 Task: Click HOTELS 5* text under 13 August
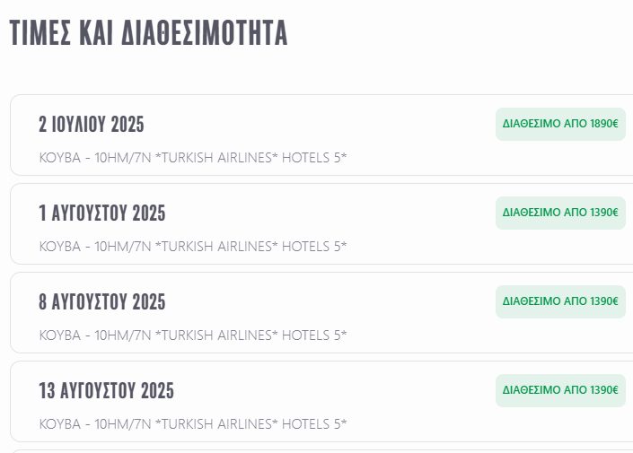tap(314, 424)
